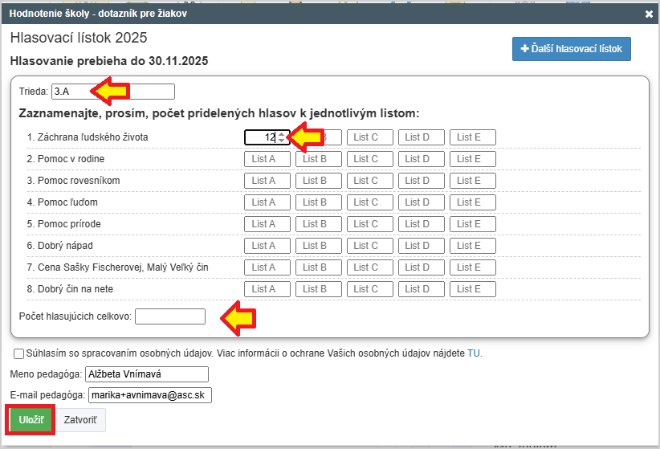Open the TU privacy information link
Screen dimensions: 660x449
(474, 353)
